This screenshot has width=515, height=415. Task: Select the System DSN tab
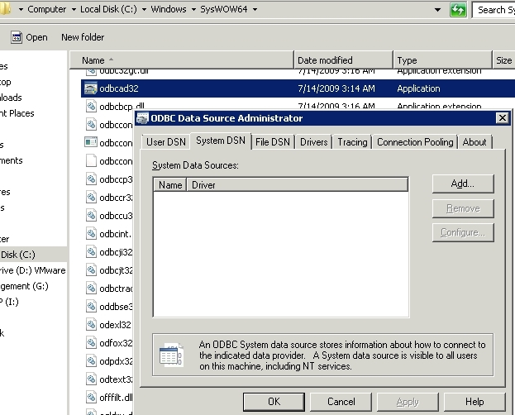[221, 141]
